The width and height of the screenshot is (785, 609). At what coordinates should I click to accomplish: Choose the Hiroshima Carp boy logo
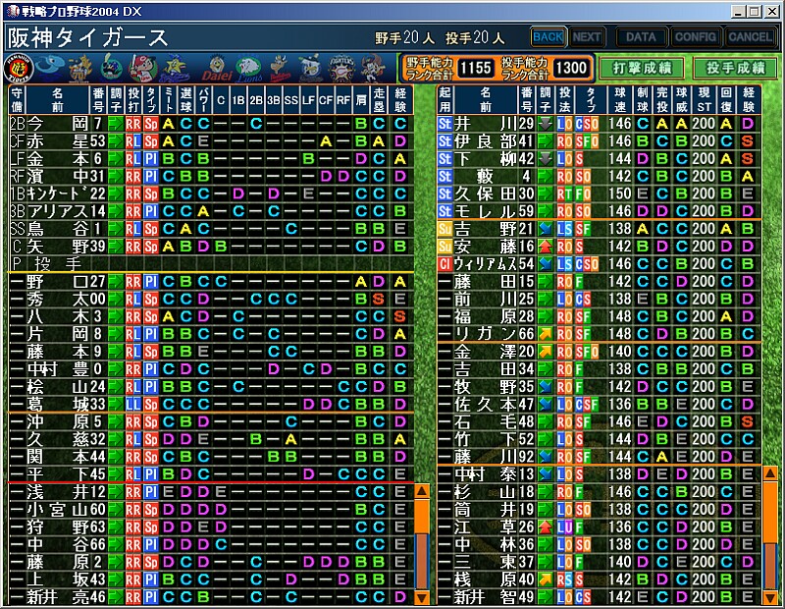pos(142,68)
